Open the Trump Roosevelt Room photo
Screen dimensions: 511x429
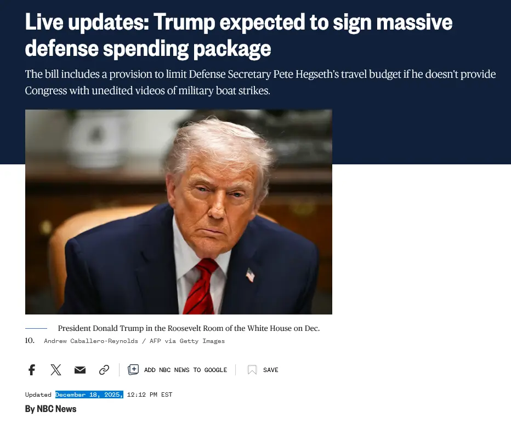[x=179, y=211]
